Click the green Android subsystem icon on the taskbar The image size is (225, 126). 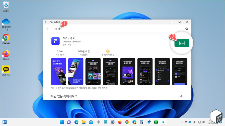coord(156,122)
